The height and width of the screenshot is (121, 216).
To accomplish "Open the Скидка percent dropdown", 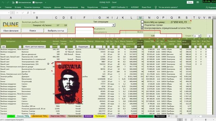I will tap(199, 36).
